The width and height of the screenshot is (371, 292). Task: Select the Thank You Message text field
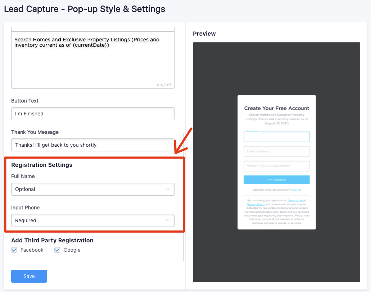[92, 145]
